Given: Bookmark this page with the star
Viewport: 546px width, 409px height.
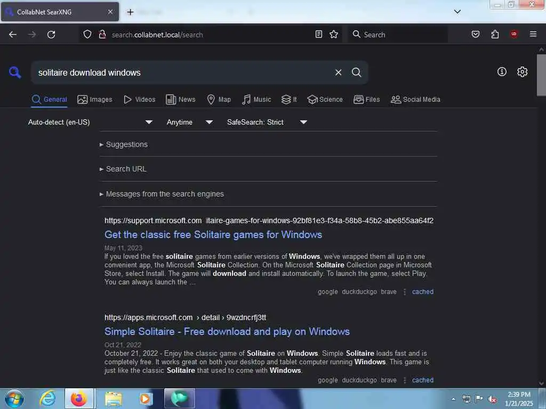Looking at the screenshot, I should click(x=334, y=34).
